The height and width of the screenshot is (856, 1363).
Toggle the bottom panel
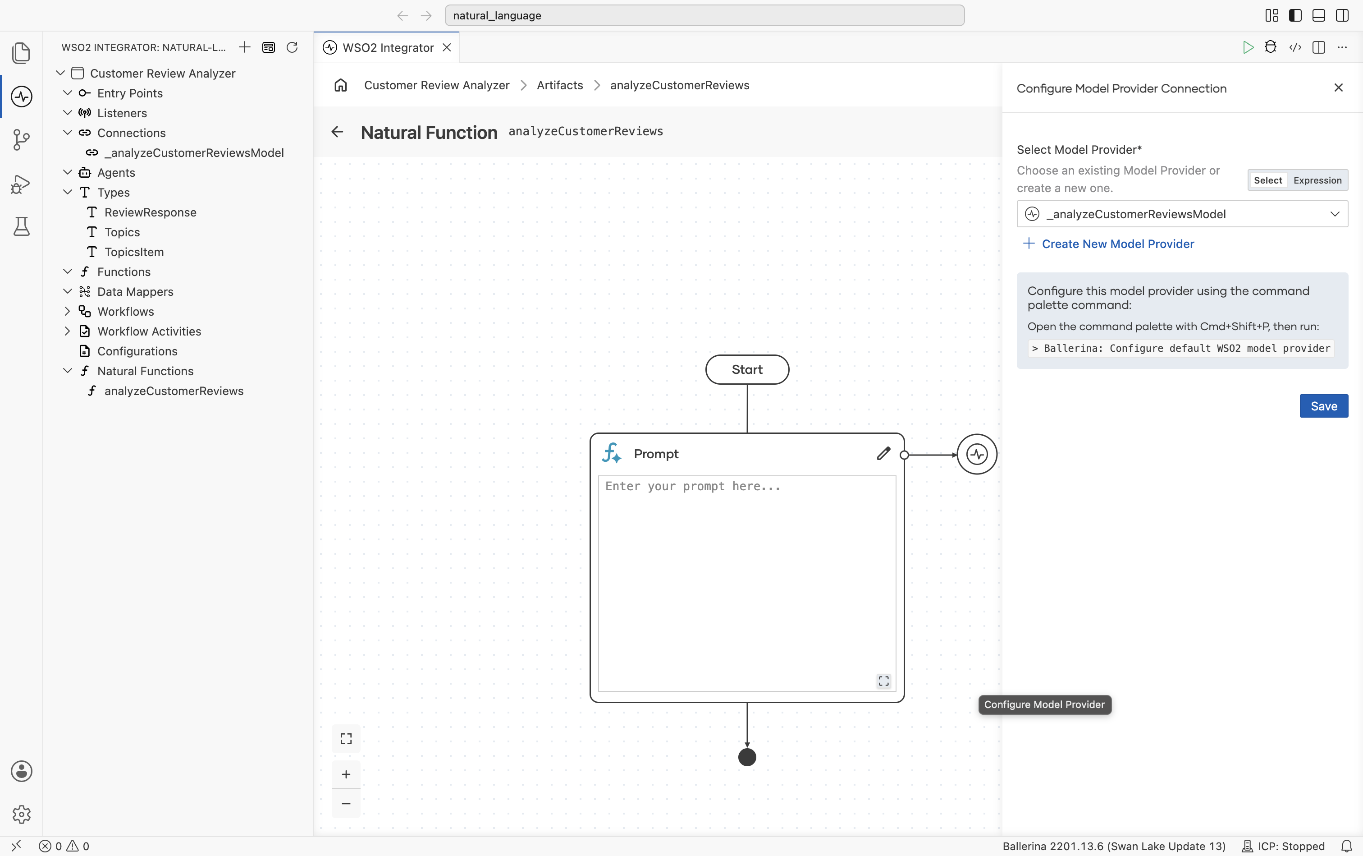pyautogui.click(x=1318, y=15)
